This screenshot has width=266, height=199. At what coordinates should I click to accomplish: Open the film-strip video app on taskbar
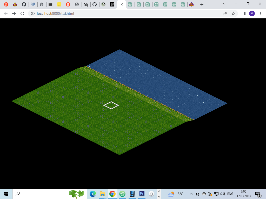[132, 194]
